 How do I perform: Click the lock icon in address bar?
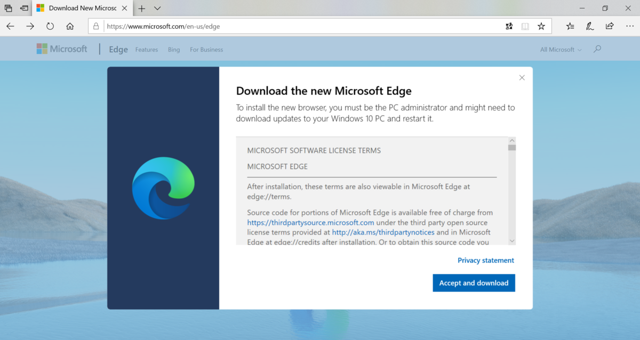[x=96, y=26]
